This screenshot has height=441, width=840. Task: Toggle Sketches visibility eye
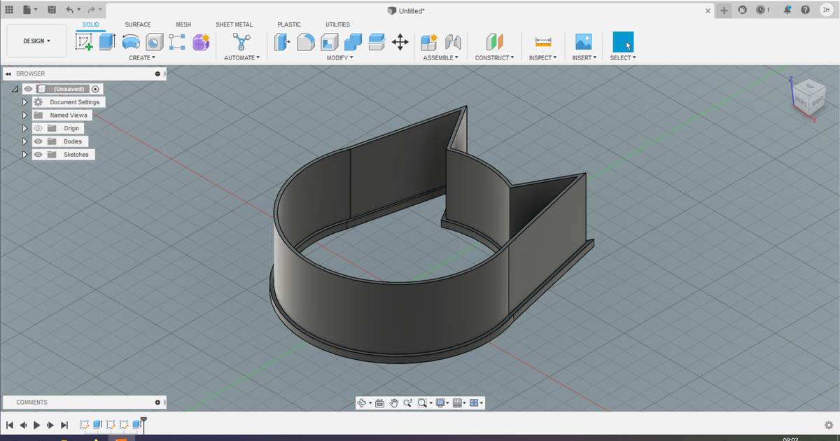pyautogui.click(x=38, y=154)
